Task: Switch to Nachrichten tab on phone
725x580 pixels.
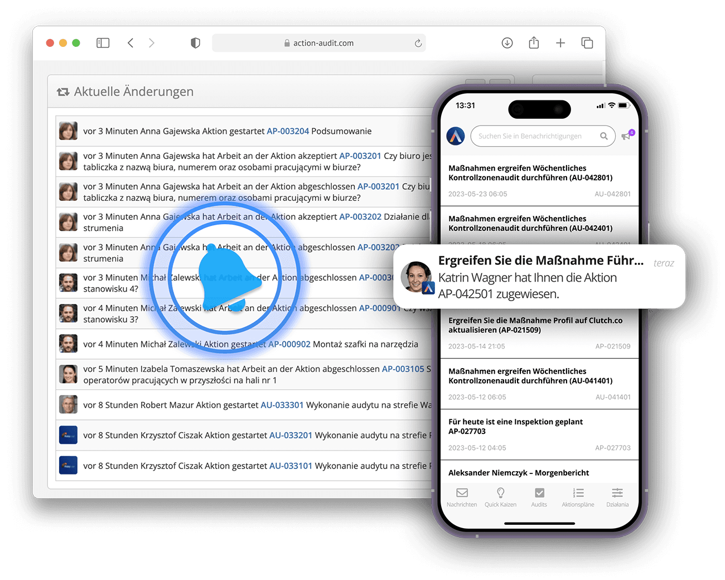Action: 462,497
